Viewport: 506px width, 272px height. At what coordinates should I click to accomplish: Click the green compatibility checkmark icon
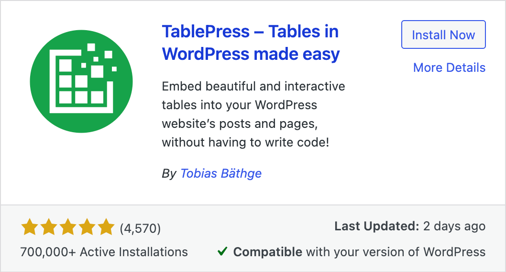pyautogui.click(x=222, y=251)
